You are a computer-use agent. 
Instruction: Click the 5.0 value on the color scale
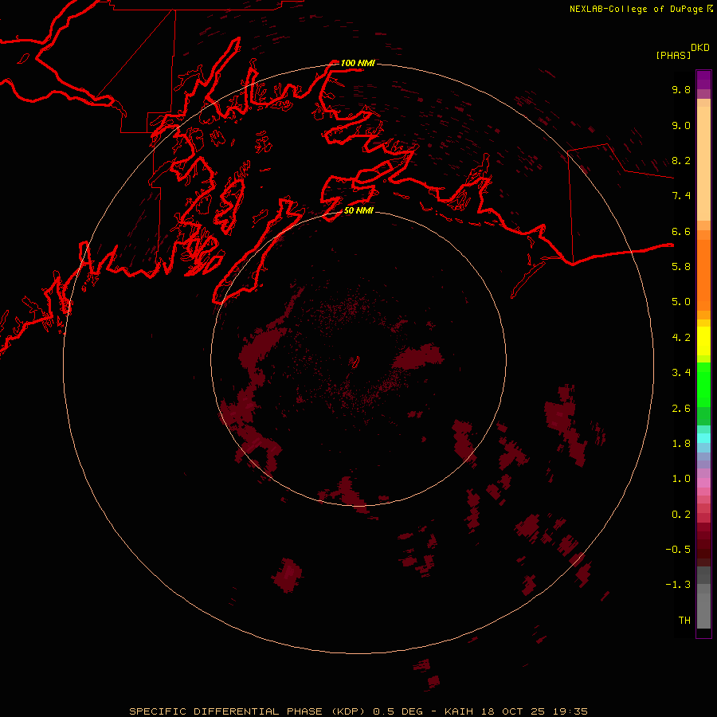click(x=681, y=302)
